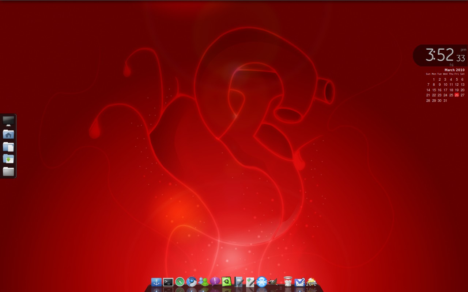Viewport: 468px width, 292px height.
Task: Open mail icon showing 2 unread
Action: coord(300,282)
